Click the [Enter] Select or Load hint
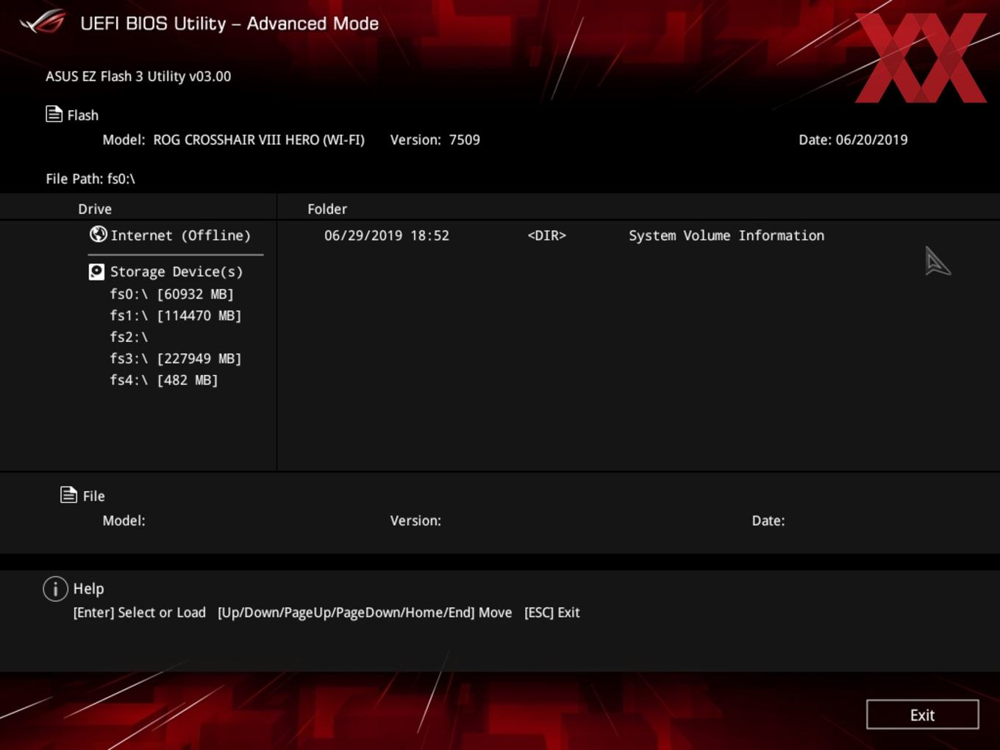Viewport: 1000px width, 750px height. (x=140, y=612)
